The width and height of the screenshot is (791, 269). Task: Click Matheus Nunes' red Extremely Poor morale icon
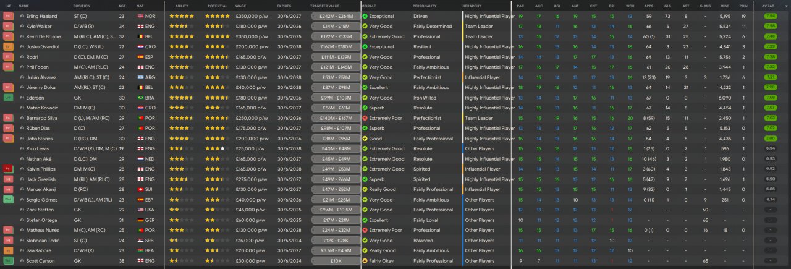pos(365,230)
